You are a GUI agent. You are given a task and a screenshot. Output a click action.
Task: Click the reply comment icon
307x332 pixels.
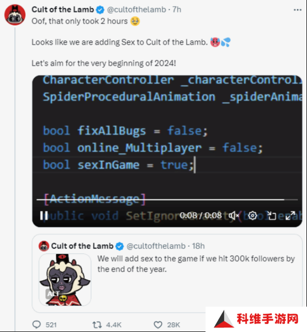pyautogui.click(x=37, y=324)
